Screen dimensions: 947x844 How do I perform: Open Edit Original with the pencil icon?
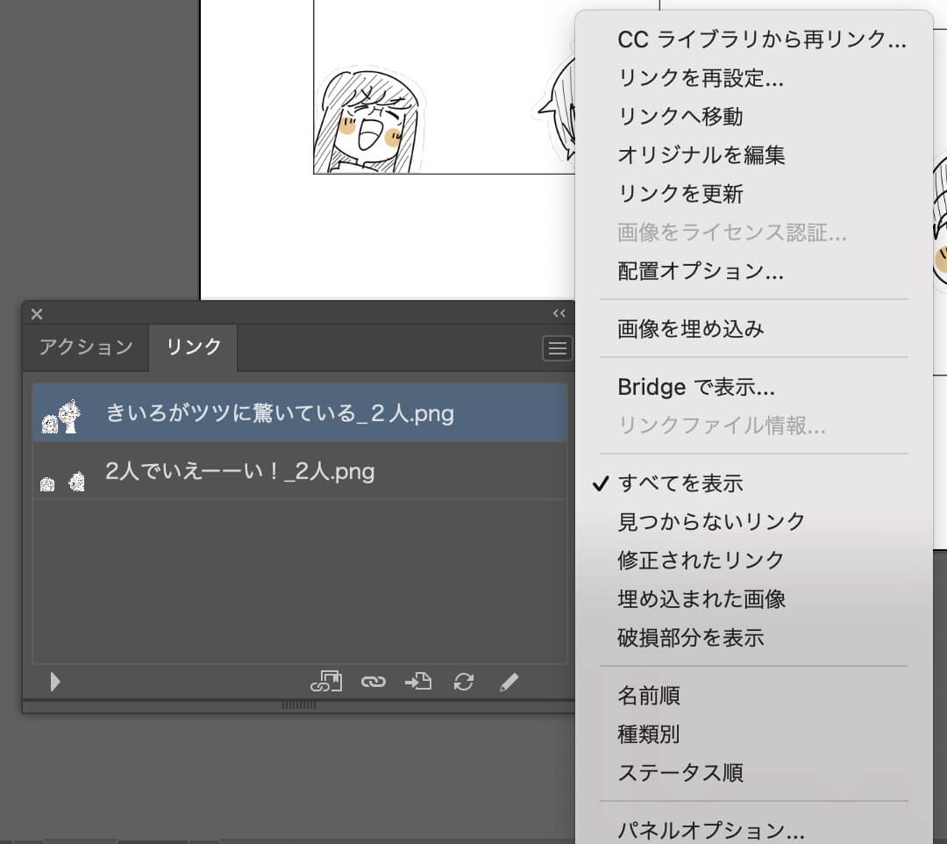click(509, 682)
